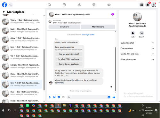Click the microphone voice clip icon
160x118 pixels.
click(x=50, y=97)
